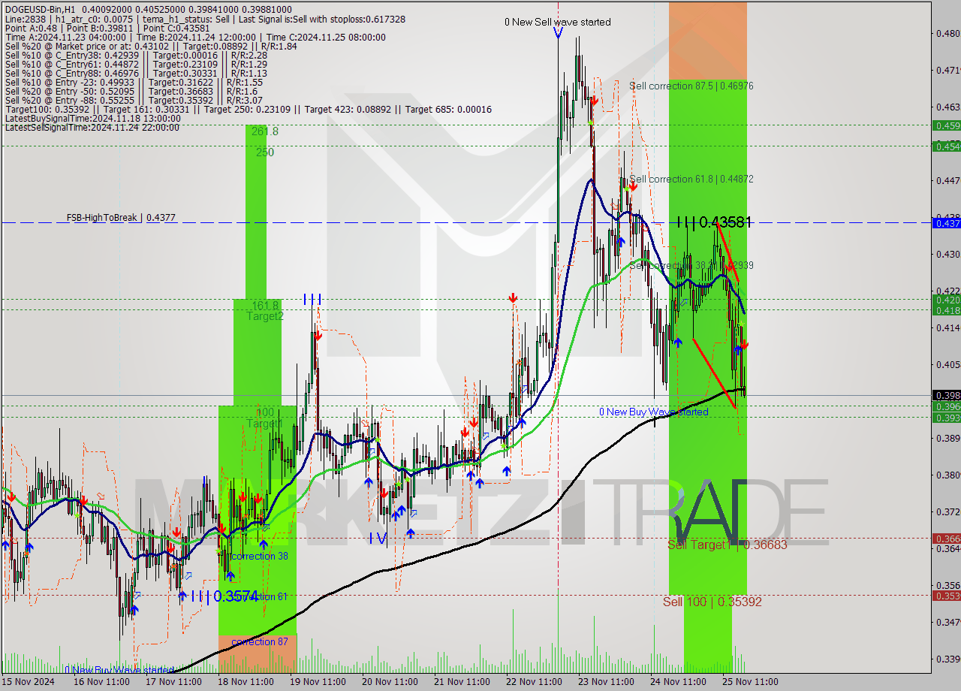
Task: Click the 'Sell %10 @ C_Entry61' line
Action: (136, 64)
